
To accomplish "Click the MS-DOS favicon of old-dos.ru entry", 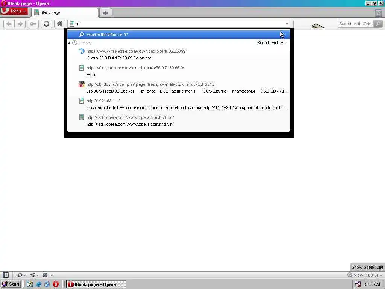I will (82, 84).
